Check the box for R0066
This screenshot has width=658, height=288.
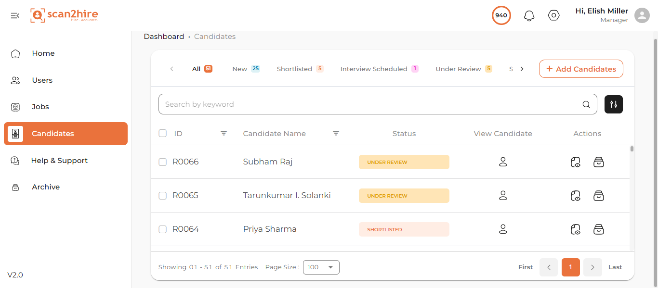163,162
